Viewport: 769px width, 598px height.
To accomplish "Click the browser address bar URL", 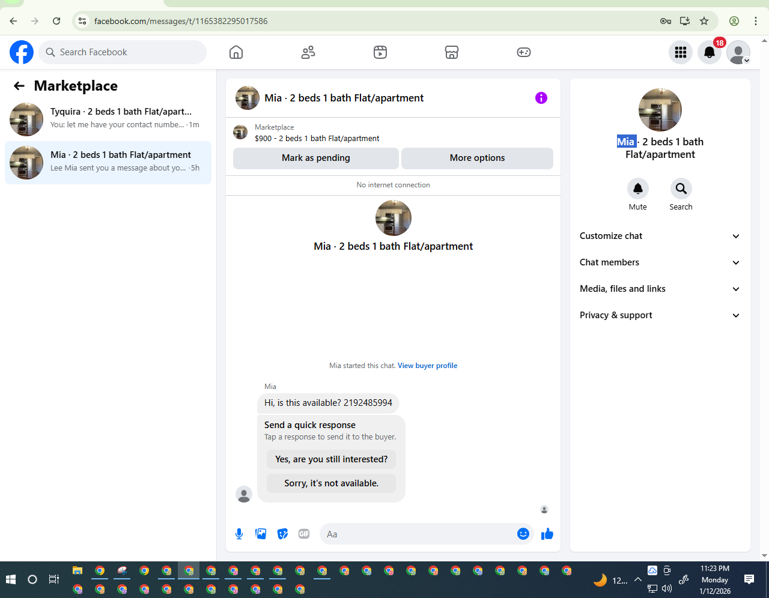I will (x=181, y=21).
